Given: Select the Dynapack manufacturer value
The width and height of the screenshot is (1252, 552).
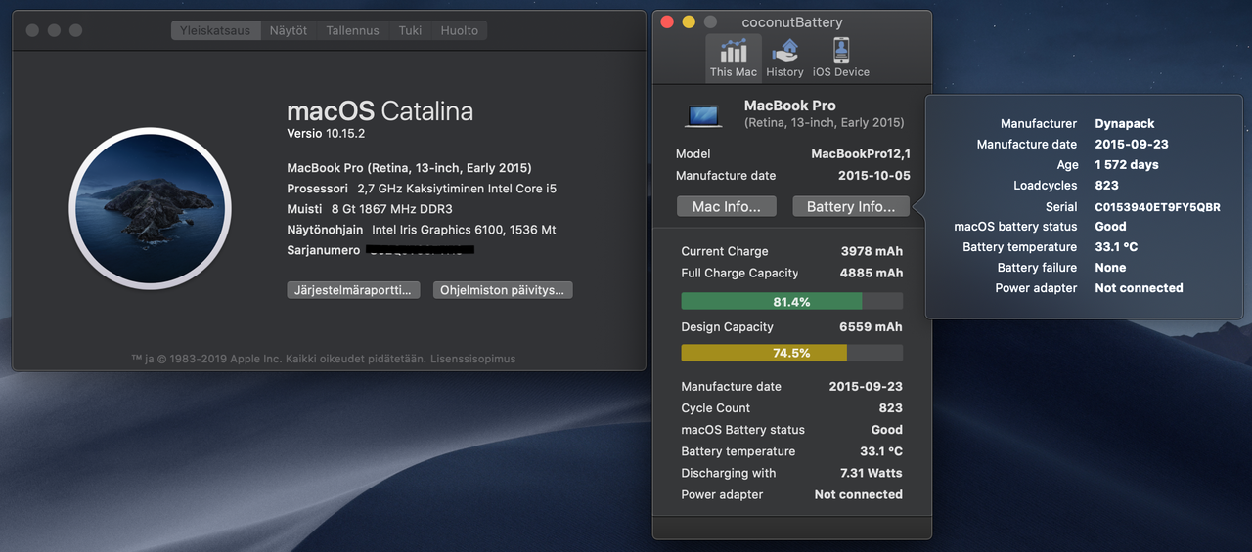Looking at the screenshot, I should click(1125, 124).
